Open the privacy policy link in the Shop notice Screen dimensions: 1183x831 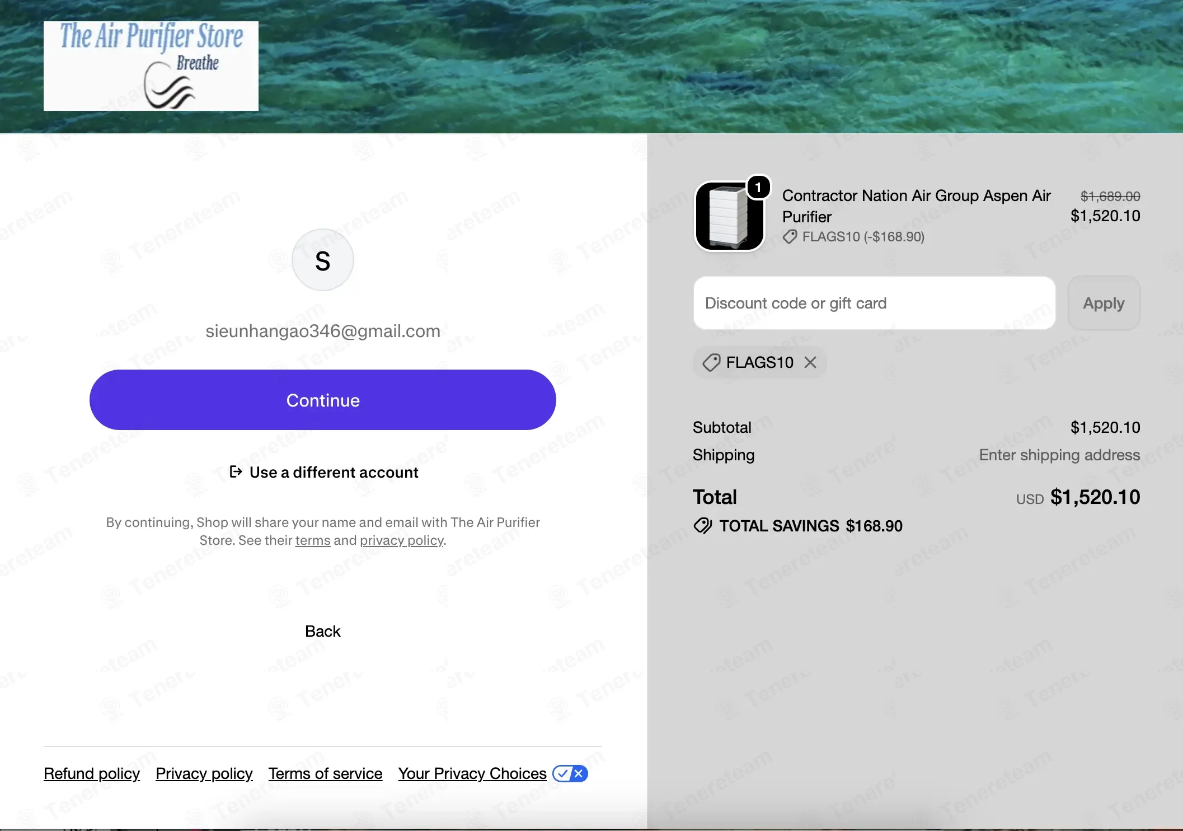click(402, 540)
